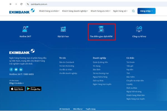Open Nhà đầu tư footer link
Viewport: 167px width, 111px height.
(78, 109)
